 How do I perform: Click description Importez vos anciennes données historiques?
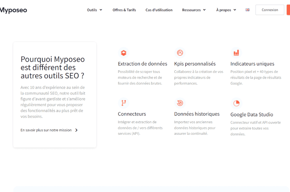tap(195, 128)
